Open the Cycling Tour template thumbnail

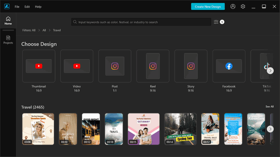180,129
